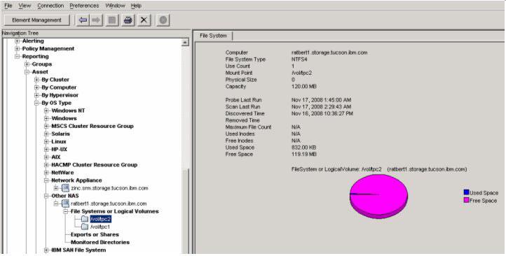This screenshot has width=506, height=256.
Task: Select Other NAS tree item
Action: point(65,195)
